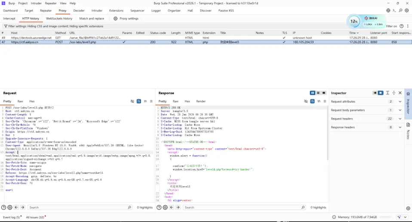The height and width of the screenshot is (222, 412).
Task: Toggle hide non-printable characters in Request
Action: [132, 101]
